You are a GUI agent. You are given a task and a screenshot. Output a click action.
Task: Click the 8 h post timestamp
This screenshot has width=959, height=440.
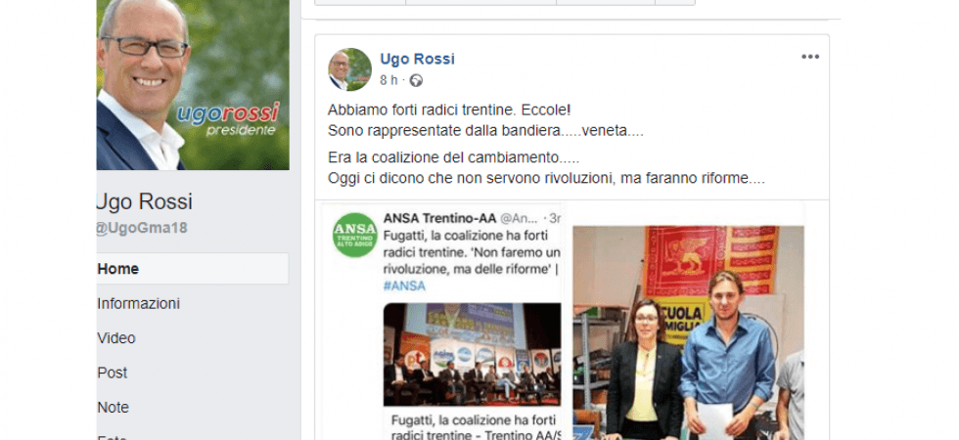(388, 80)
